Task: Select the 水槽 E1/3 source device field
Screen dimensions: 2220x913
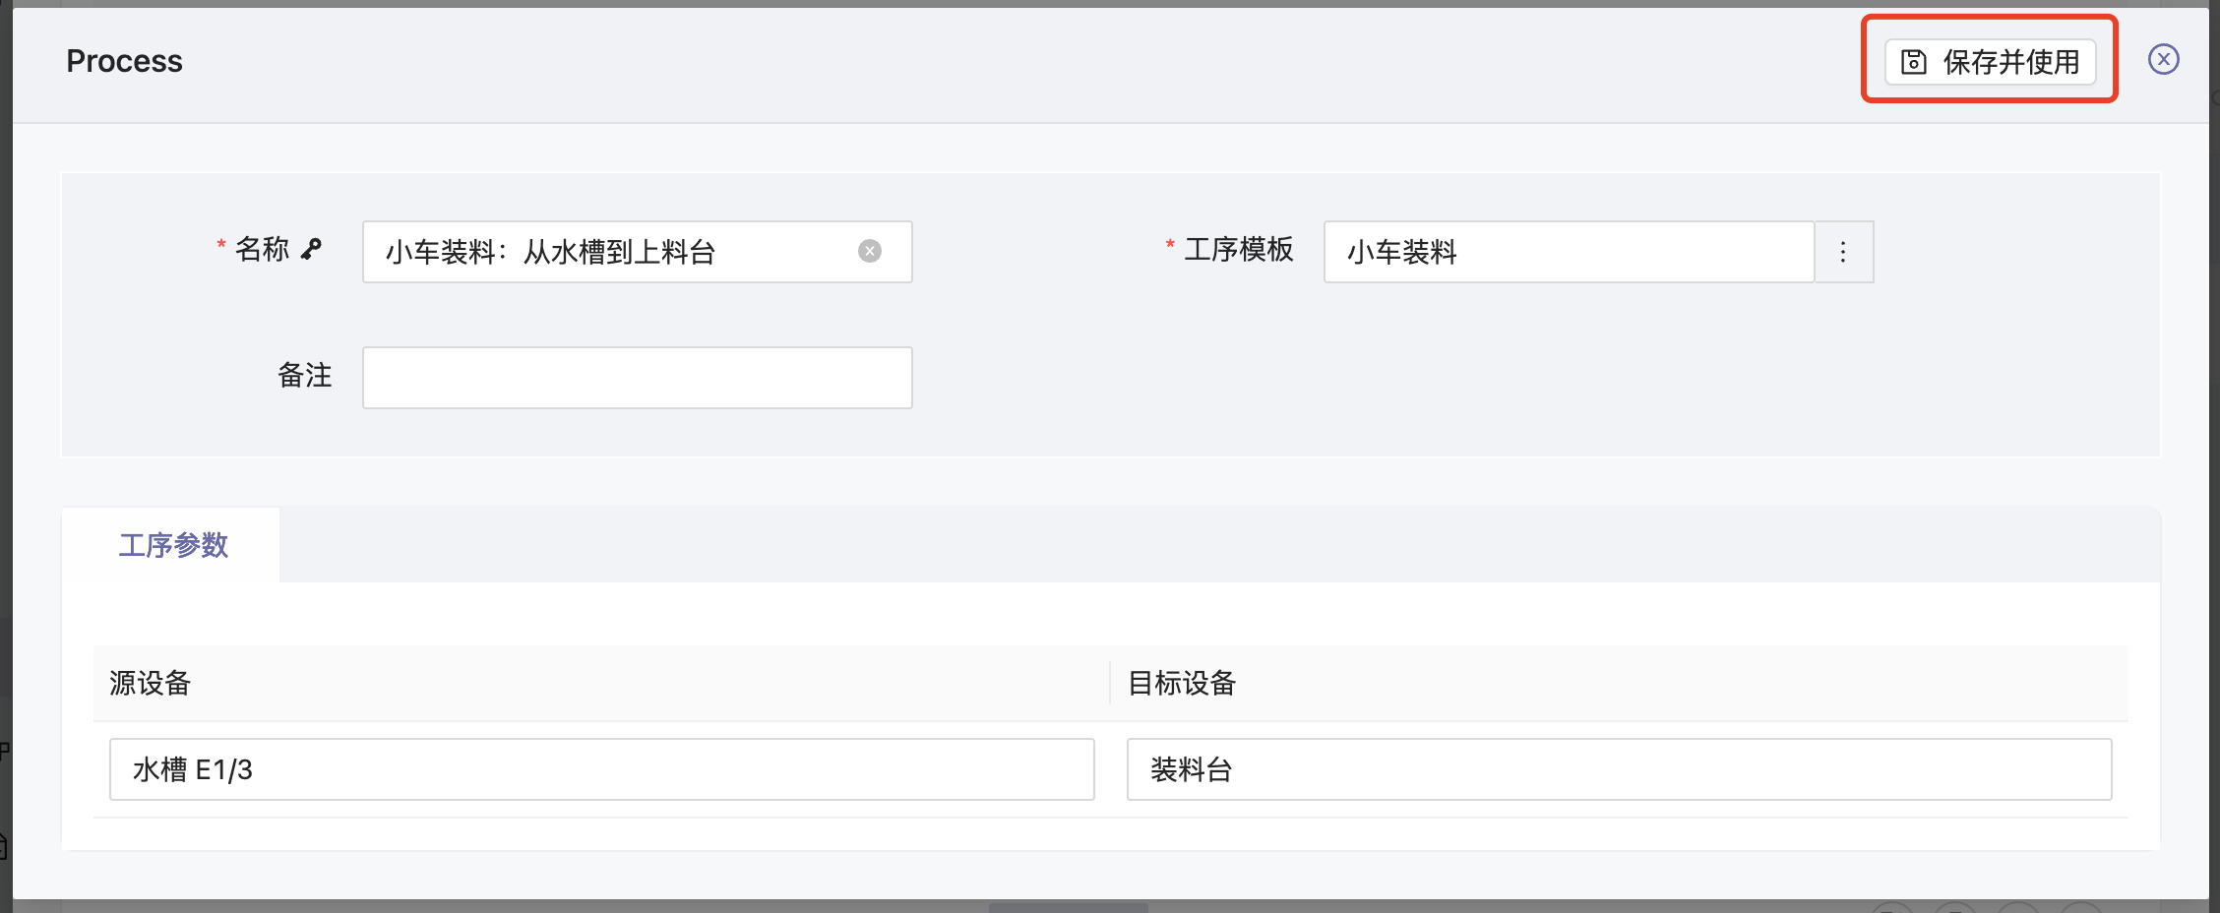Action: tap(601, 769)
